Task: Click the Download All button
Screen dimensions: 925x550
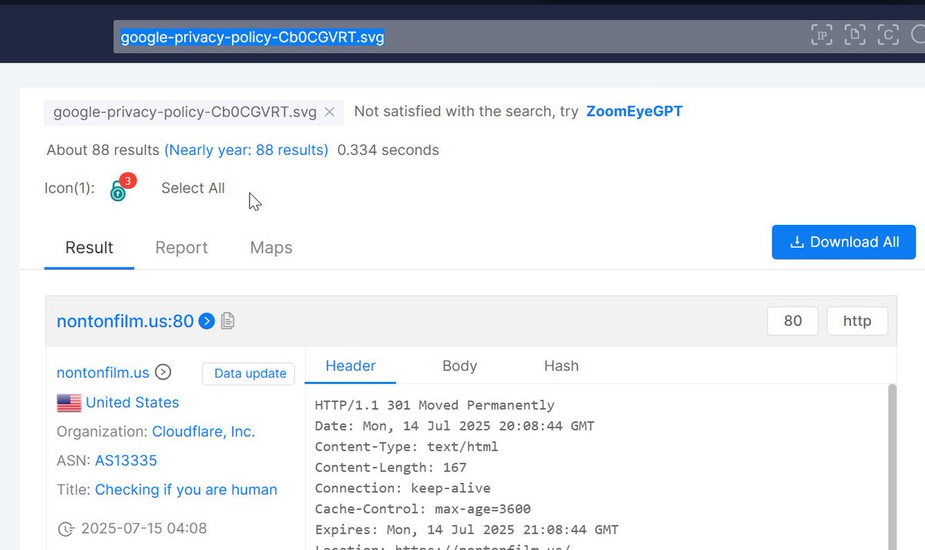Action: tap(843, 241)
